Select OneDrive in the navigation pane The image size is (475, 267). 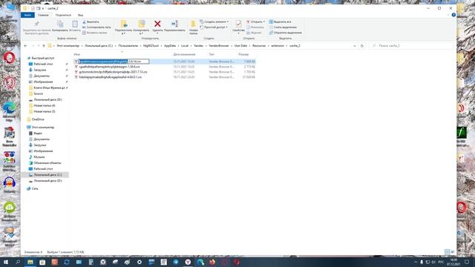(38, 119)
